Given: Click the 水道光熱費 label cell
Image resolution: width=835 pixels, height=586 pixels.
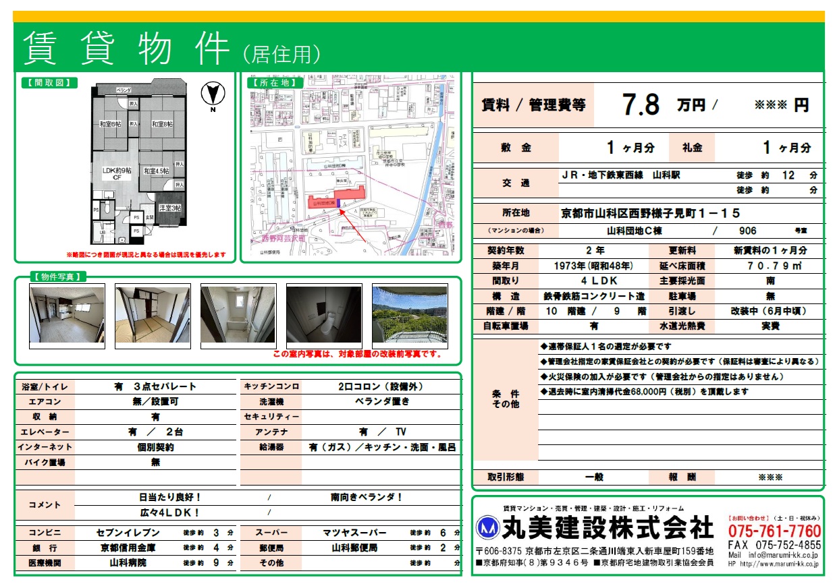Looking at the screenshot, I should click(x=682, y=326).
